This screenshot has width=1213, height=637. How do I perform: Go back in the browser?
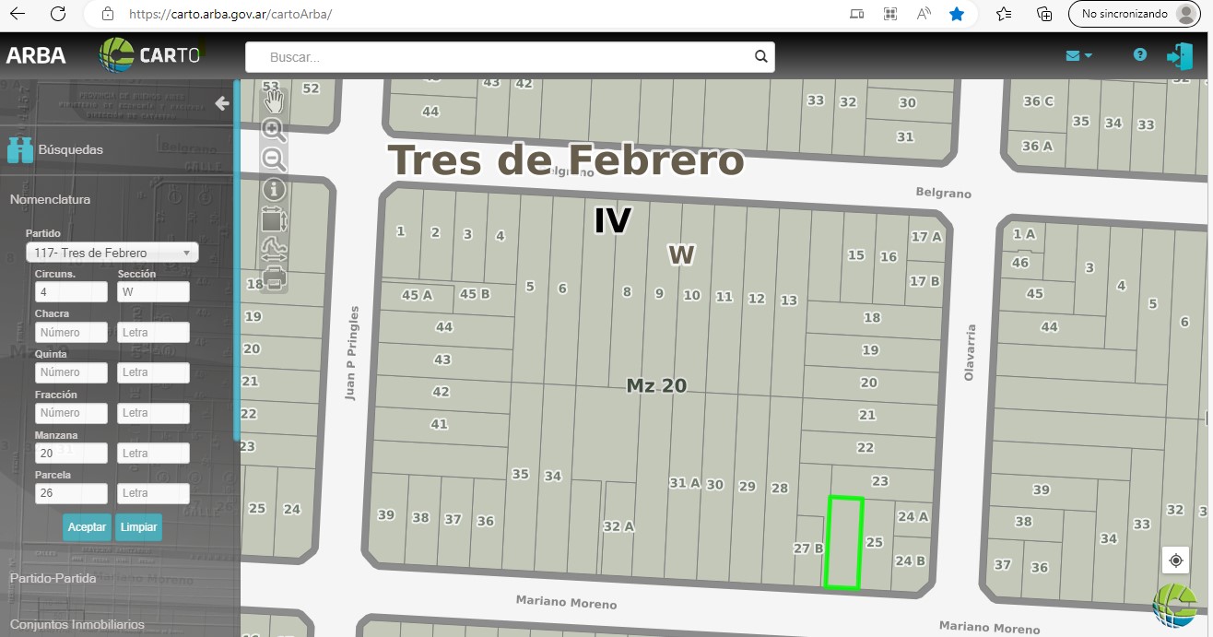18,14
